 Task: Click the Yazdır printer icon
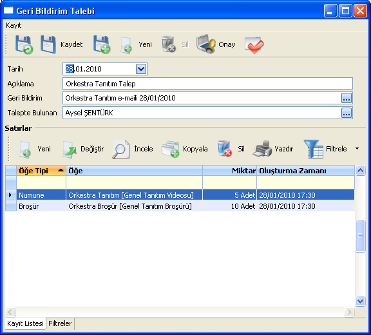pos(262,149)
